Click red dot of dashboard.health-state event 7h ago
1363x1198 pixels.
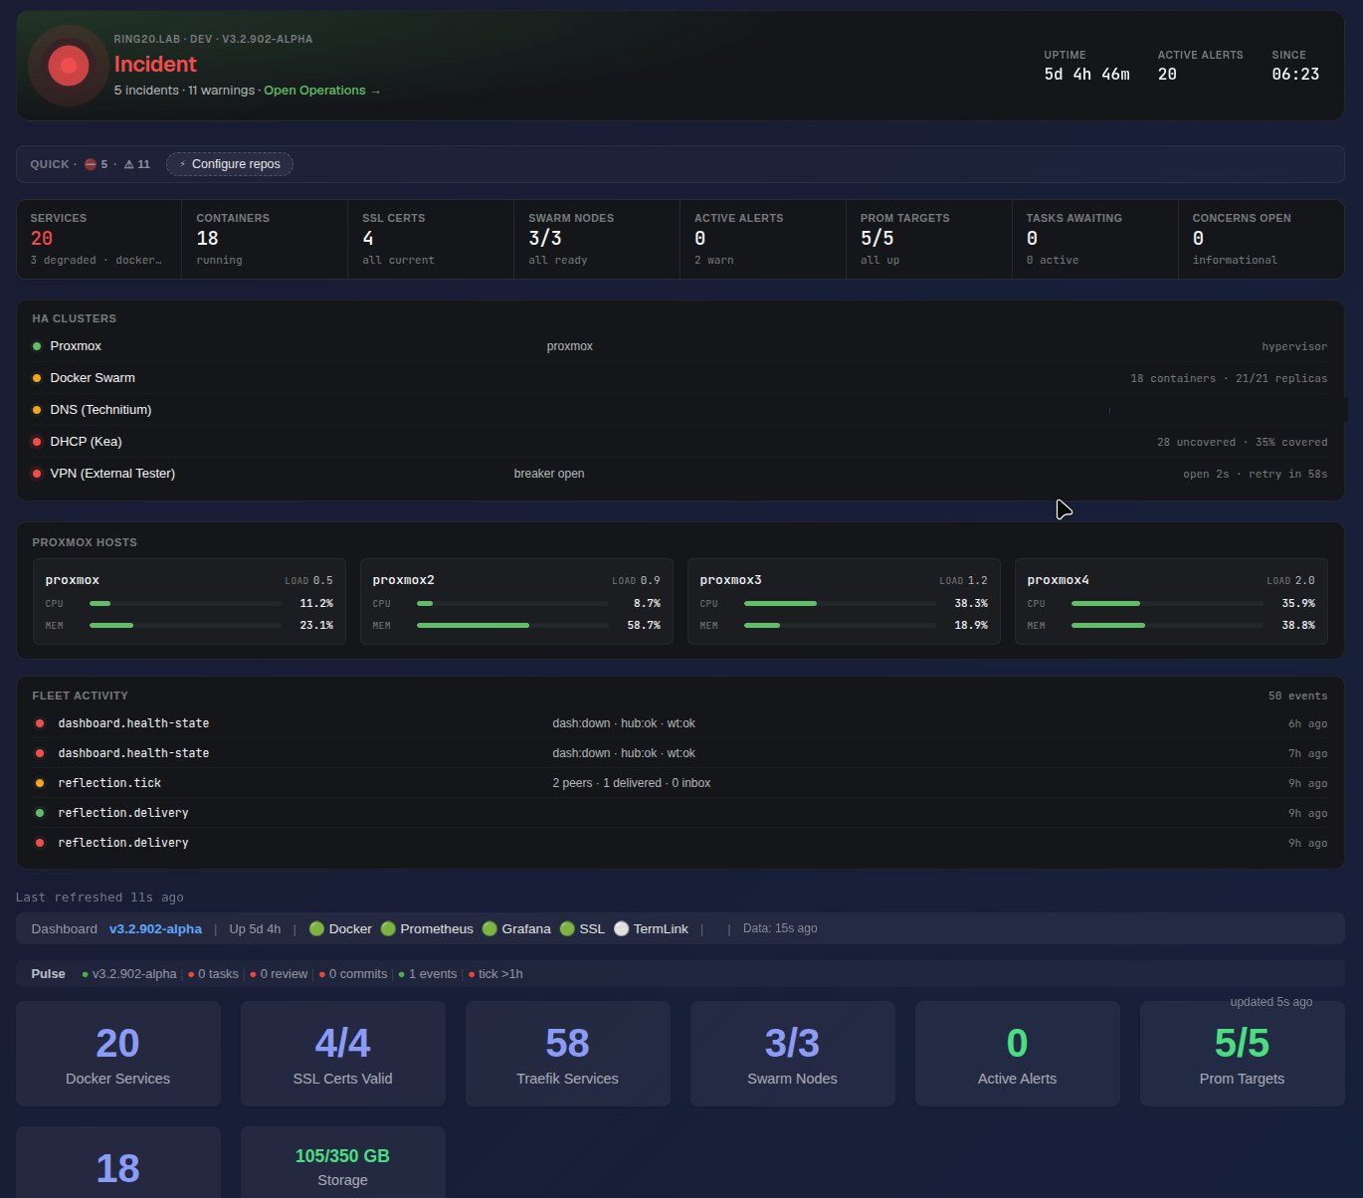coord(40,753)
